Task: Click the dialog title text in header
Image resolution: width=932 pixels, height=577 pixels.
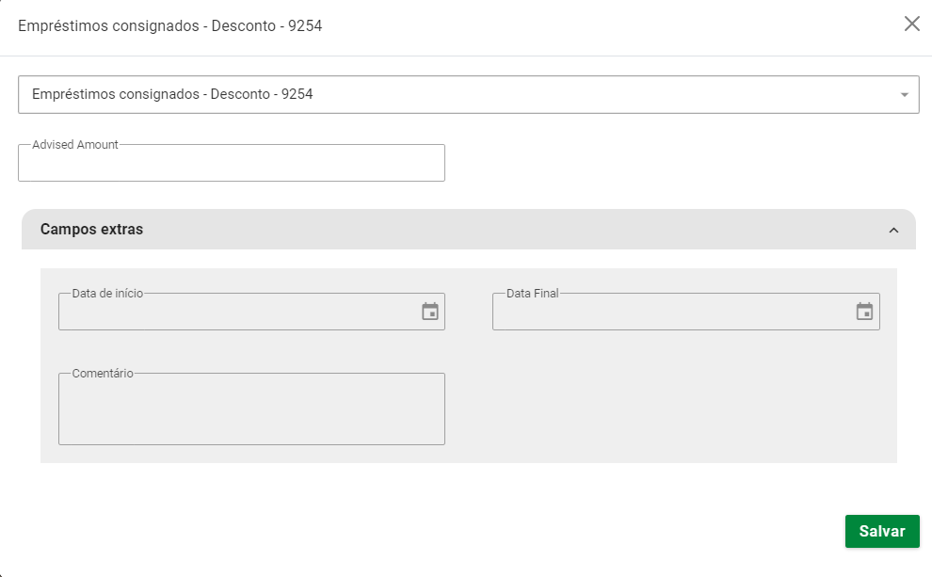Action: coord(169,26)
